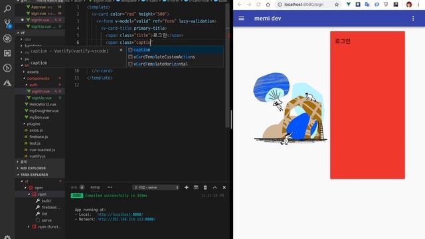Click the editor vertical scrollbar
The image size is (425, 239).
pyautogui.click(x=227, y=65)
